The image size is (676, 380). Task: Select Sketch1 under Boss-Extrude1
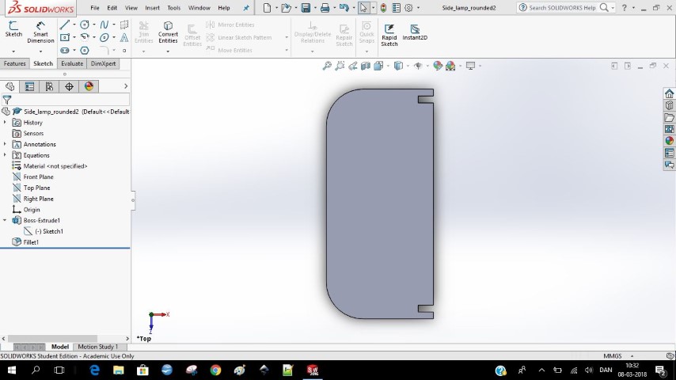click(x=49, y=231)
